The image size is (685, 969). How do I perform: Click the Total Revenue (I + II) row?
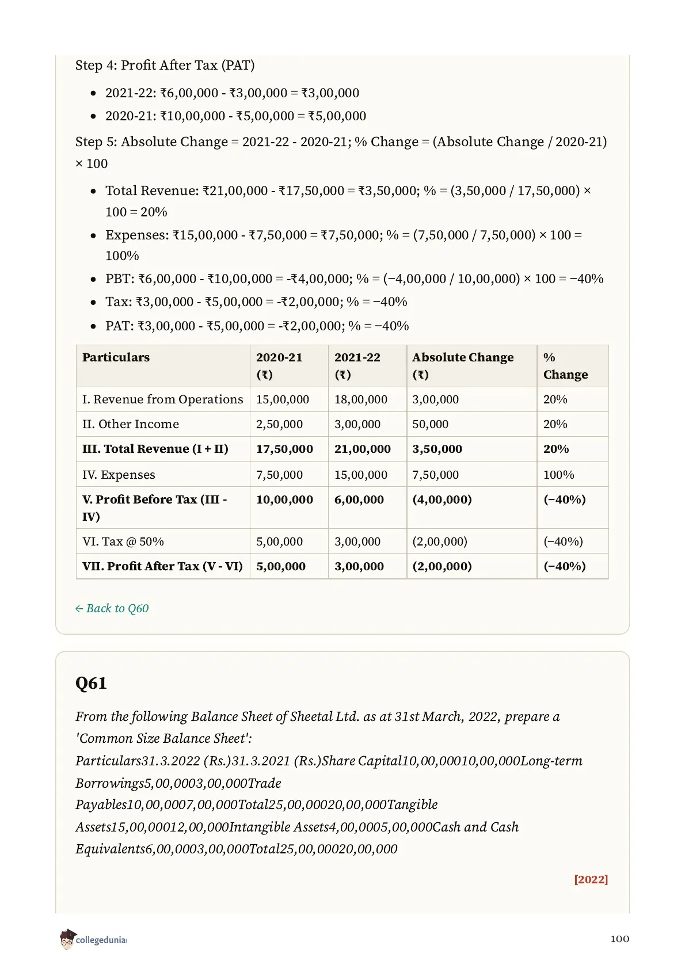tap(342, 449)
